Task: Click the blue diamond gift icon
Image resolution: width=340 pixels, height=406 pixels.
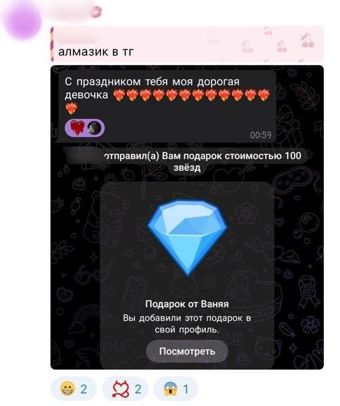Action: tap(188, 237)
